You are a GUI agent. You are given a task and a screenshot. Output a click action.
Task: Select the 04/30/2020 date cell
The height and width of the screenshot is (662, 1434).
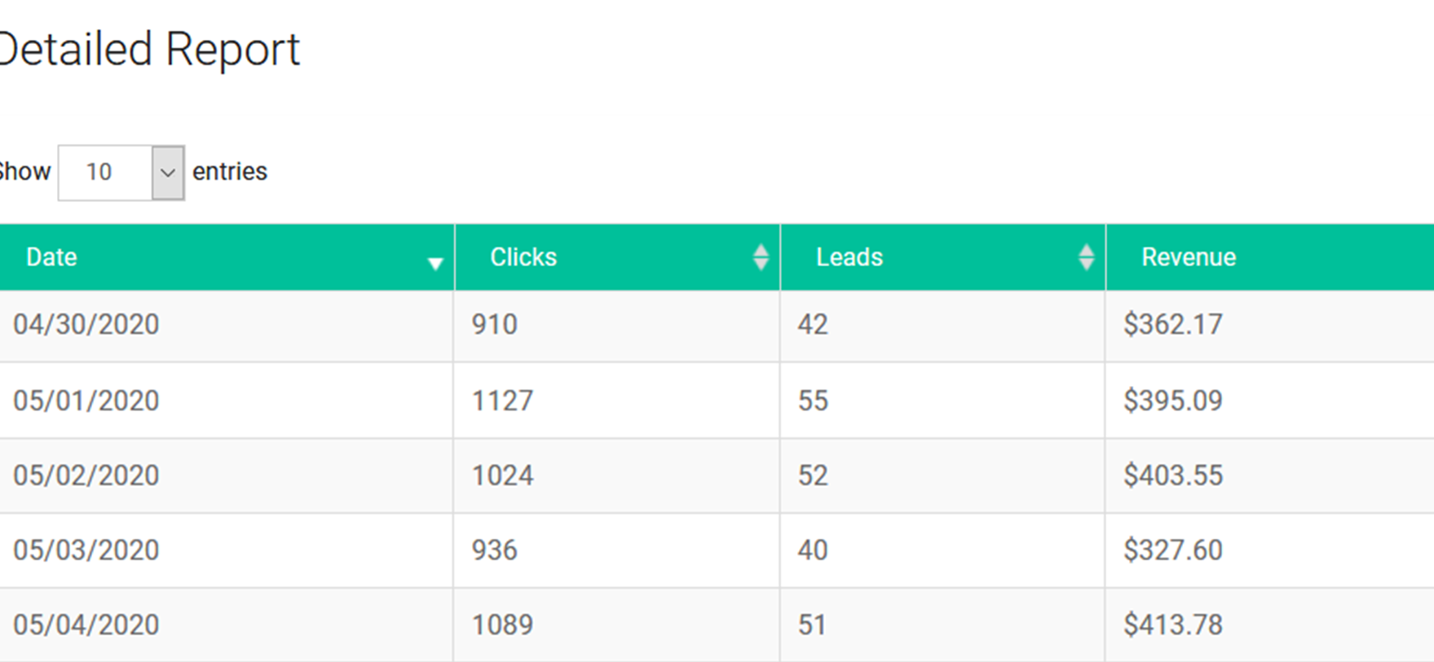[86, 325]
